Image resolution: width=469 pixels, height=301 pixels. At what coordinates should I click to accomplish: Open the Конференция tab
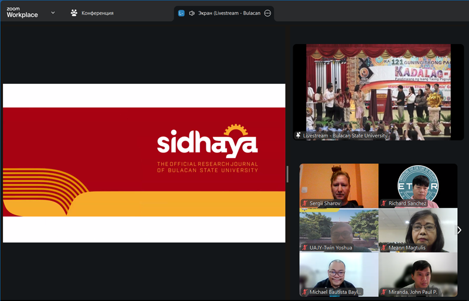click(x=92, y=13)
